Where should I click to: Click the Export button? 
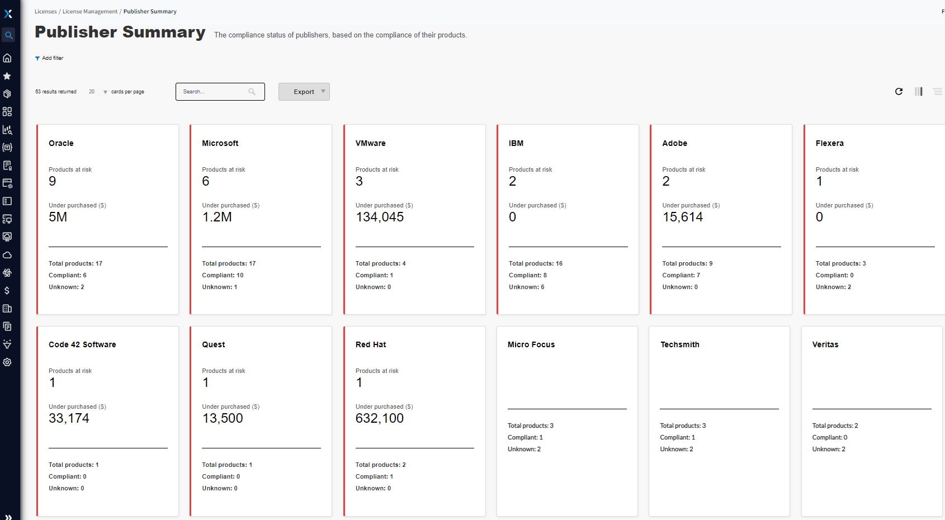point(301,91)
